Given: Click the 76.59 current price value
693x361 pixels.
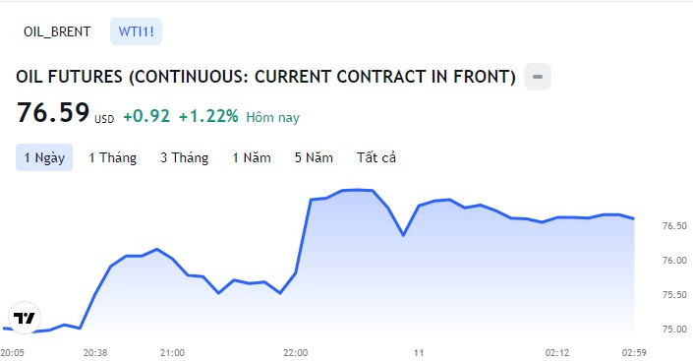Looking at the screenshot, I should 53,112.
